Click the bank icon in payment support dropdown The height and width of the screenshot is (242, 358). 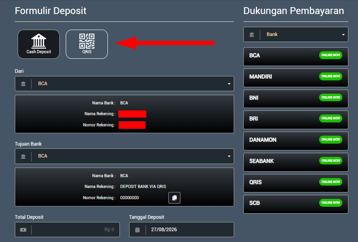[x=252, y=35]
